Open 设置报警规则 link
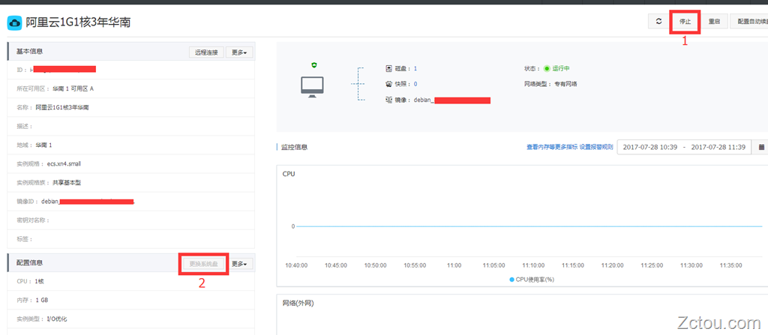This screenshot has width=768, height=335. pos(596,147)
